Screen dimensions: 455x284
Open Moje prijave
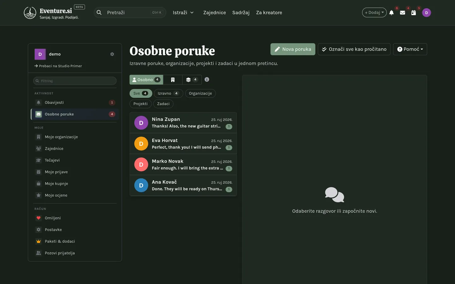click(75, 172)
